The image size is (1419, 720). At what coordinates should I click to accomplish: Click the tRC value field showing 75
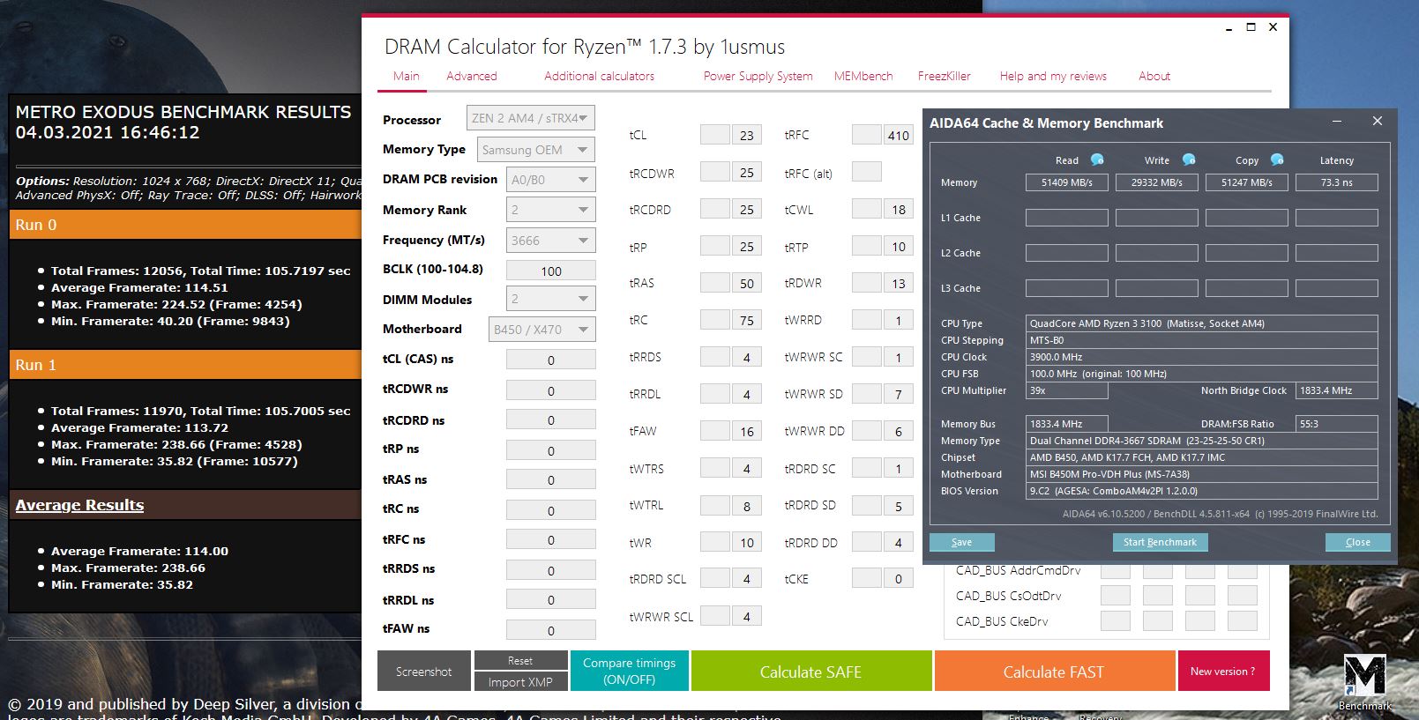[x=747, y=320]
